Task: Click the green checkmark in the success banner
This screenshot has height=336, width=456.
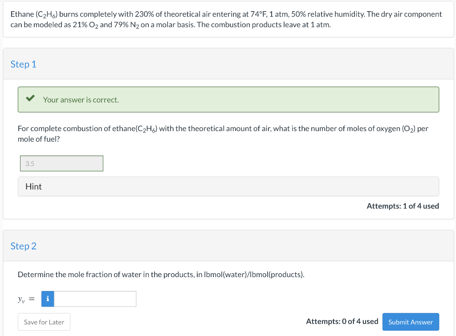Action: 30,99
